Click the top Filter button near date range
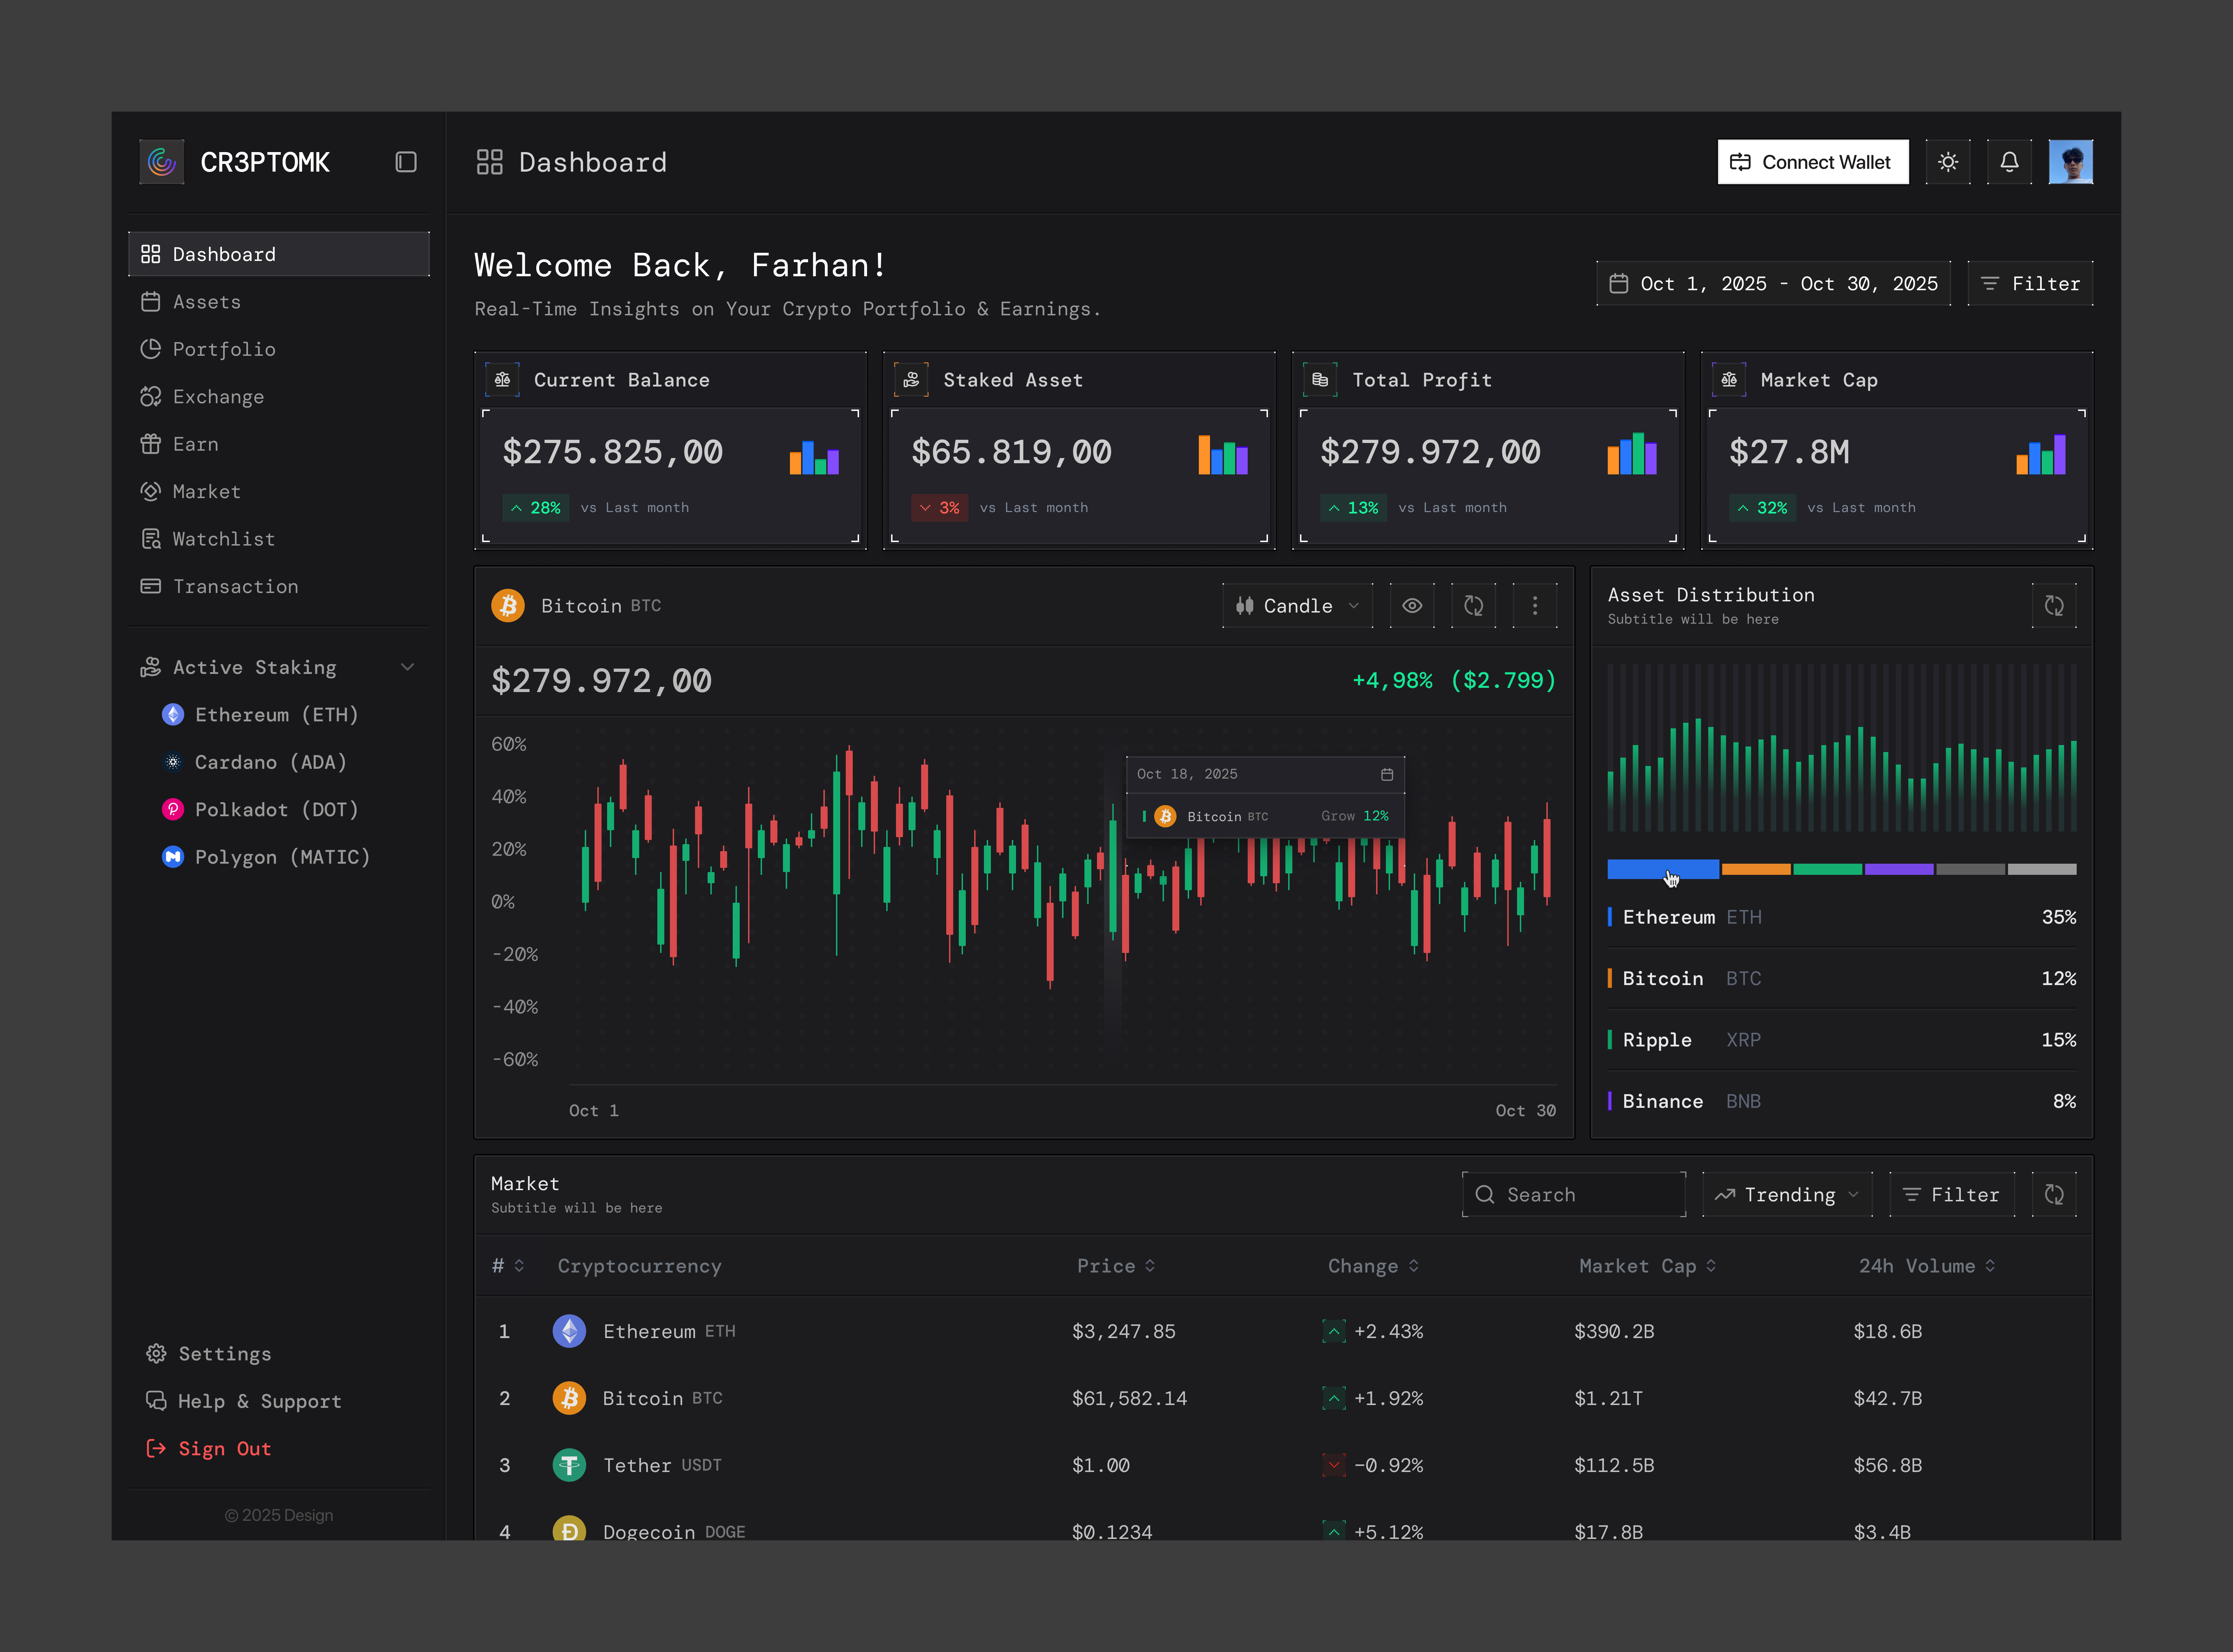2233x1652 pixels. pos(2030,284)
